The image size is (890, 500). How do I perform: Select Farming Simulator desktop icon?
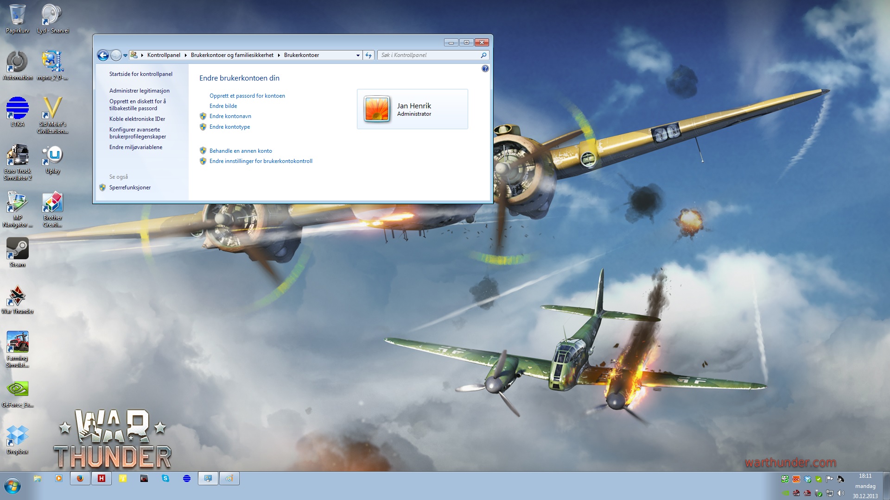[x=18, y=350]
